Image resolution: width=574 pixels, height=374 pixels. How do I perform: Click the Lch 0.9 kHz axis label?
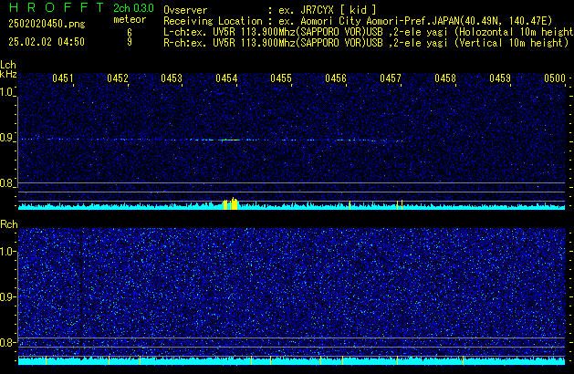7,138
